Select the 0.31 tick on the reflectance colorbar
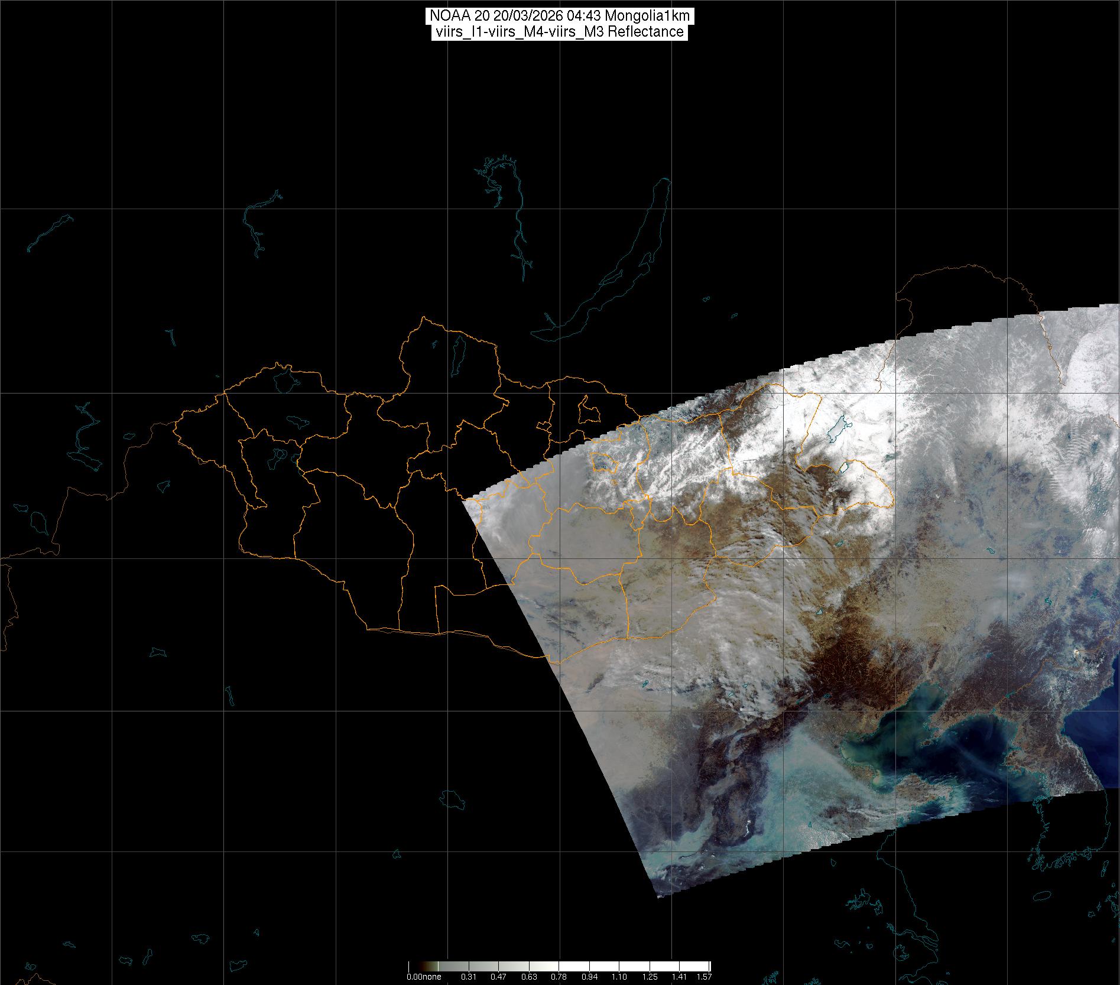The width and height of the screenshot is (1120, 985). [x=469, y=977]
